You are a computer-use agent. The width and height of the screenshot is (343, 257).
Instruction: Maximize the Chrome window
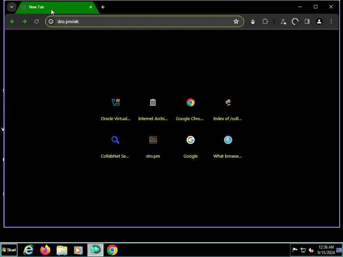pyautogui.click(x=316, y=7)
